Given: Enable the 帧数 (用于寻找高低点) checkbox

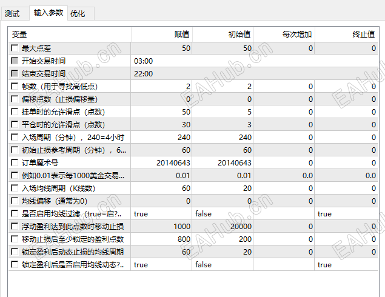Looking at the screenshot, I should 15,86.
